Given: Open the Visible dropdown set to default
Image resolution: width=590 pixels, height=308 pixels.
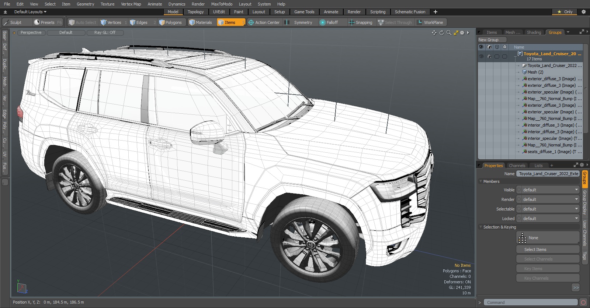Looking at the screenshot, I should click(x=548, y=190).
